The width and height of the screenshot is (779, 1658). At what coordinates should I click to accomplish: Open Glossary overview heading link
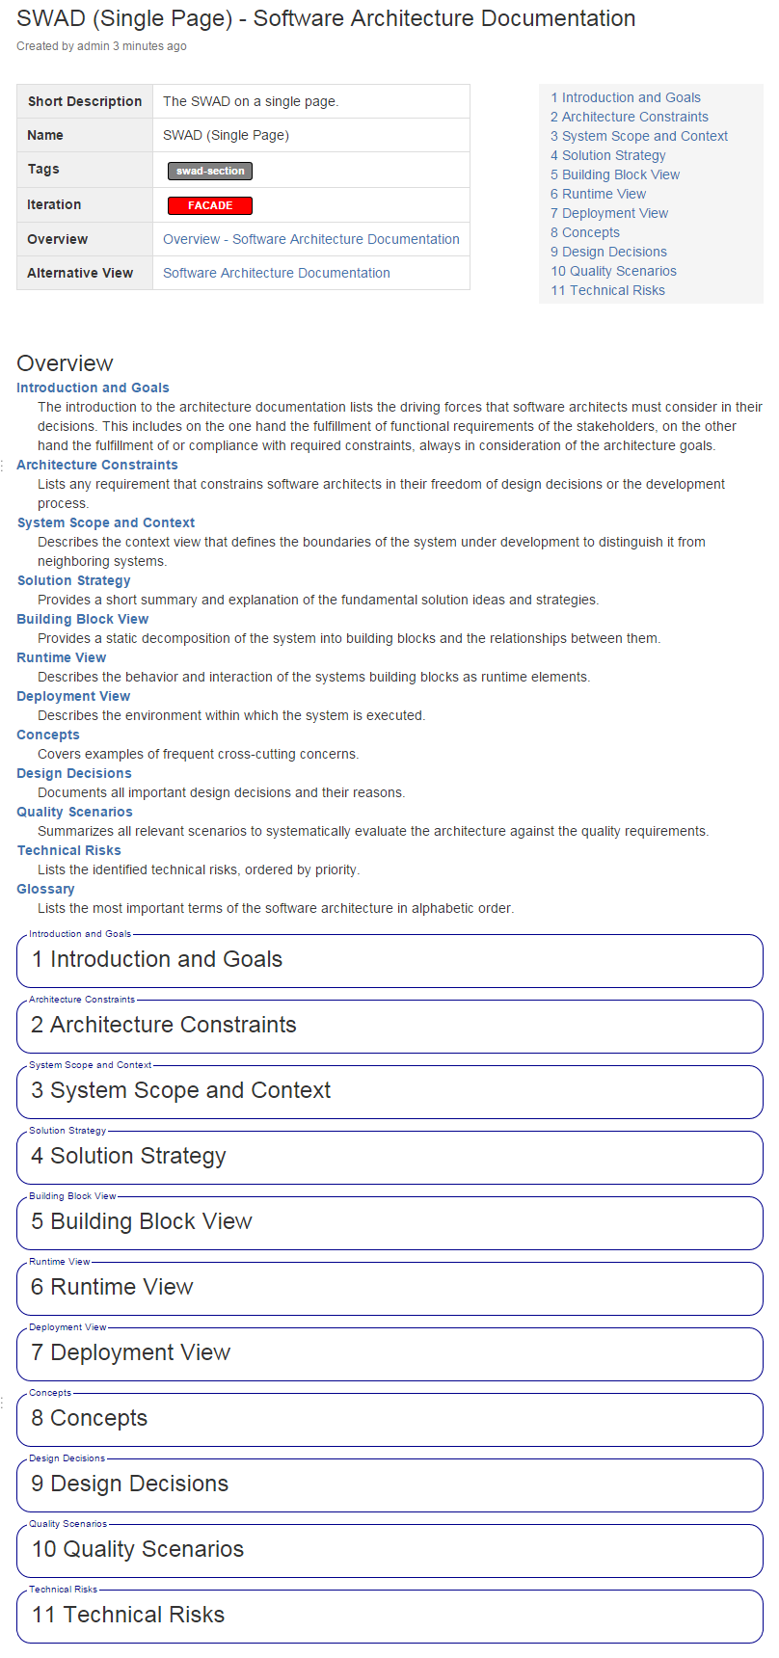(x=45, y=889)
